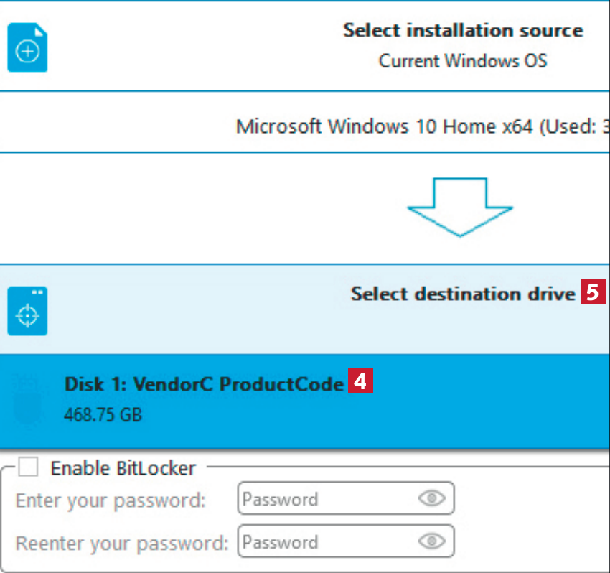Select Microsoft Windows 10 Home x64 entry
Viewport: 610px width, 573px height.
tap(423, 127)
